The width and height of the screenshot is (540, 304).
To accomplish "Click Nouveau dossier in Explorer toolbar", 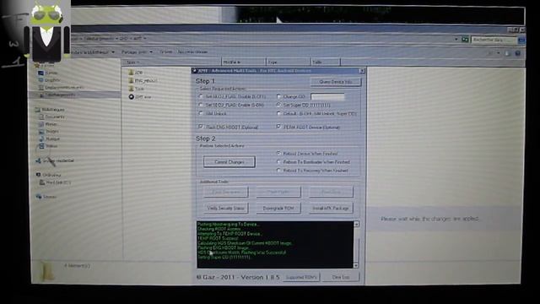I will pos(192,52).
